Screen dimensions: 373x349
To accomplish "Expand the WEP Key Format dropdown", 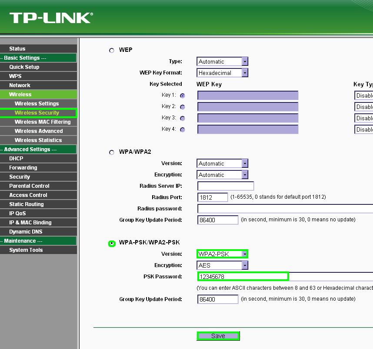I will point(222,73).
